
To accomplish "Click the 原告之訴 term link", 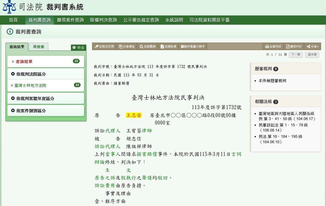I will click(105, 178).
